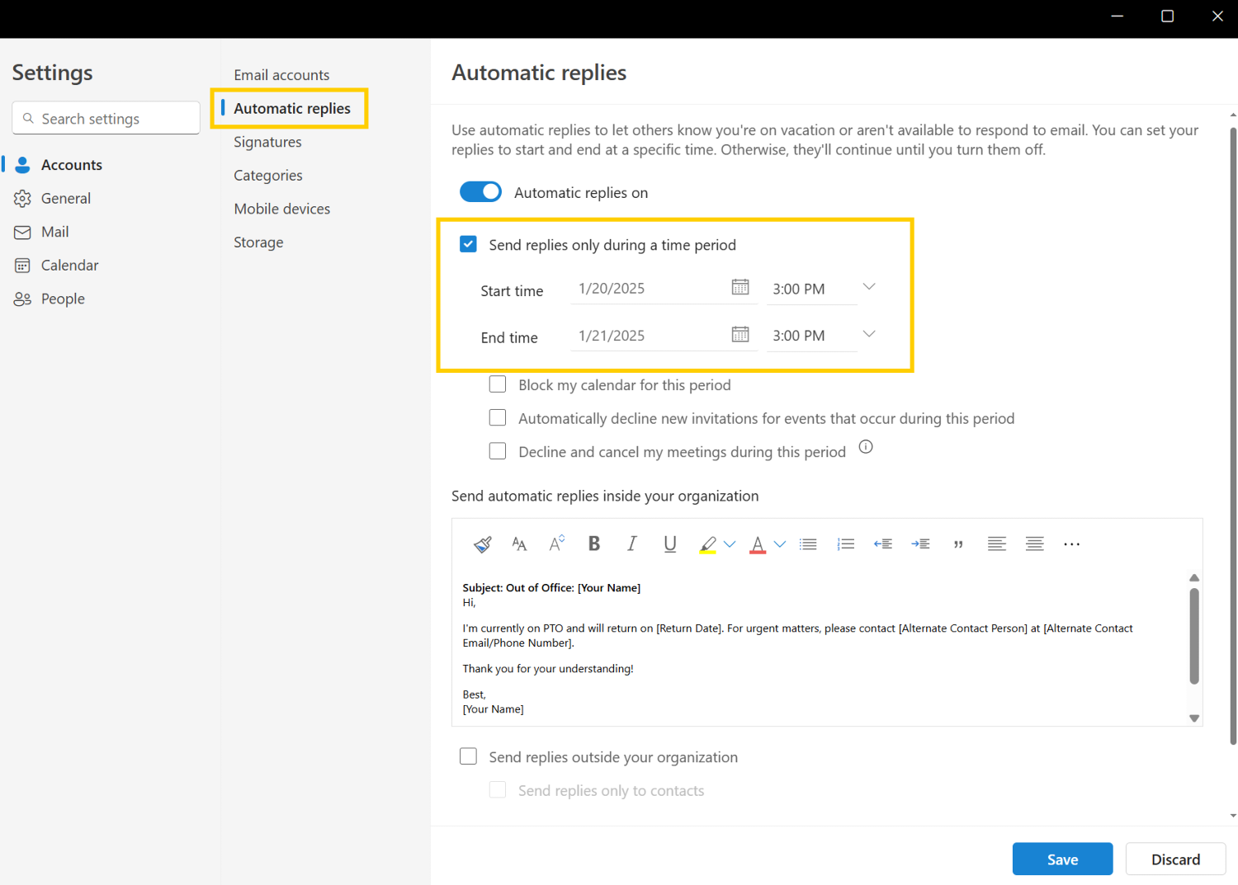Underline text in the auto-reply message

pyautogui.click(x=669, y=543)
